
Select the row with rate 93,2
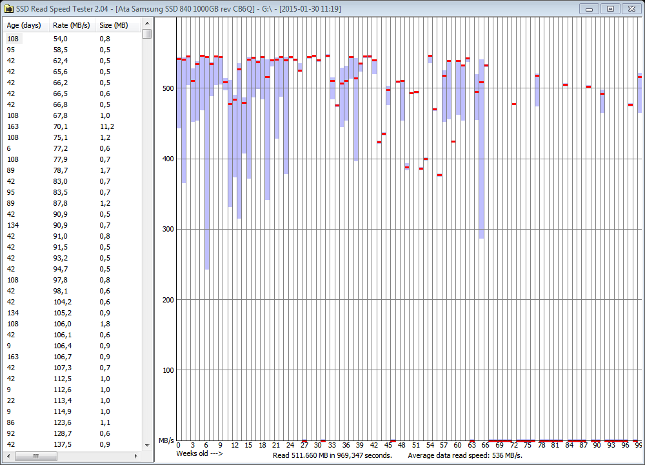click(x=72, y=258)
